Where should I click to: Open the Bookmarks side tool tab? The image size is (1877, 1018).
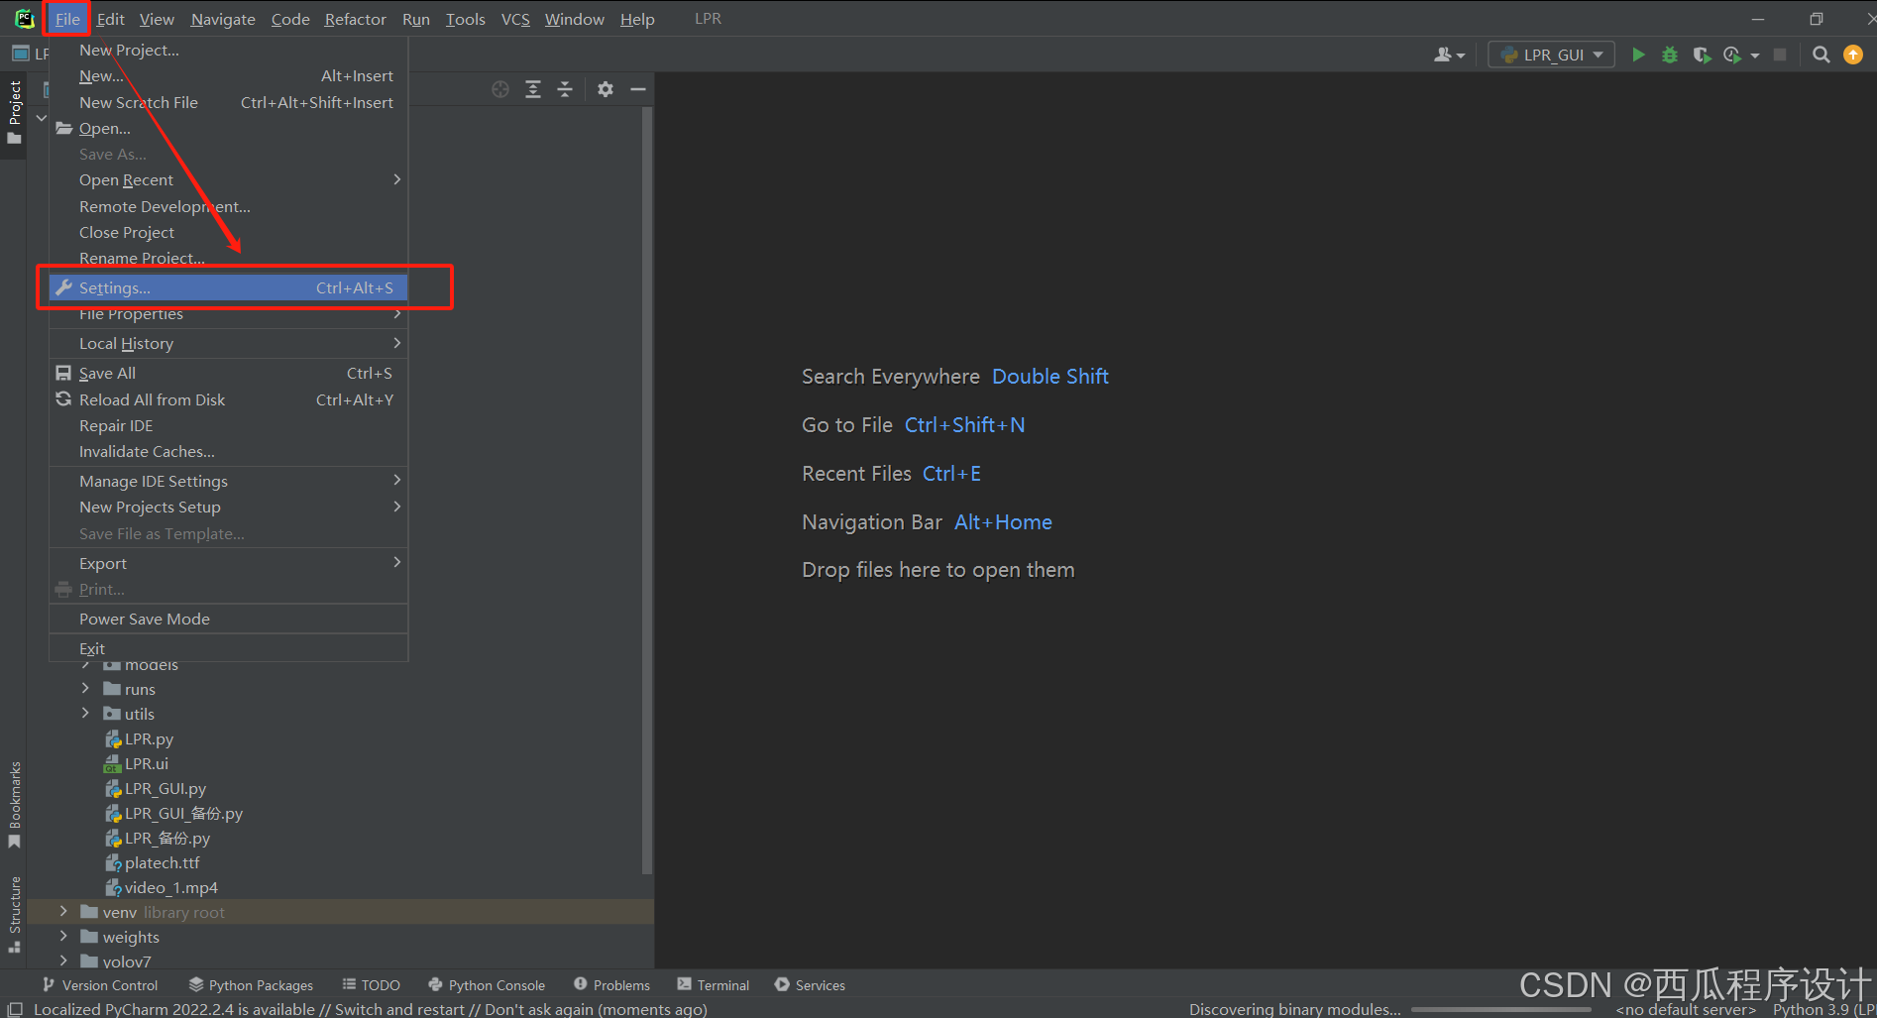[14, 804]
